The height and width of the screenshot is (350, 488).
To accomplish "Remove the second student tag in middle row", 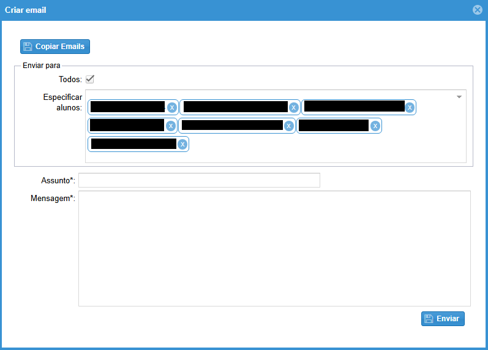I will [x=288, y=126].
